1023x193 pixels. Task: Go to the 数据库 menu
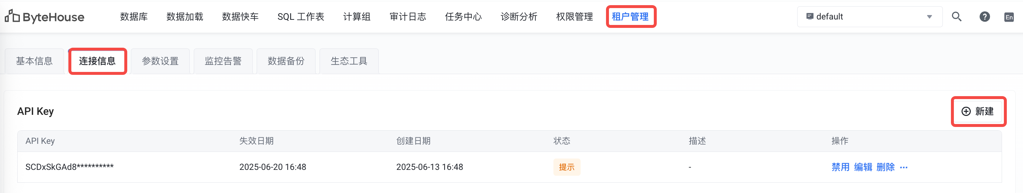pos(134,17)
